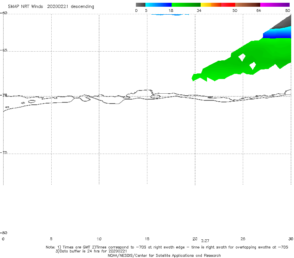Click the NOAA/NESDIS credit line
The height and width of the screenshot is (258, 294).
point(164,255)
